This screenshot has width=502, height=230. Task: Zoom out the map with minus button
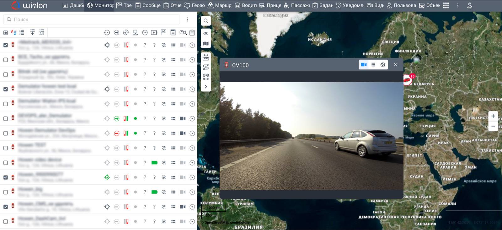click(493, 126)
